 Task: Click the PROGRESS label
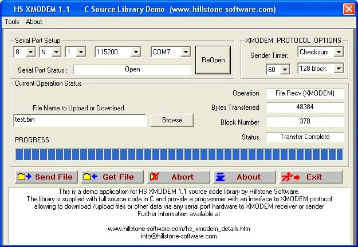click(32, 140)
